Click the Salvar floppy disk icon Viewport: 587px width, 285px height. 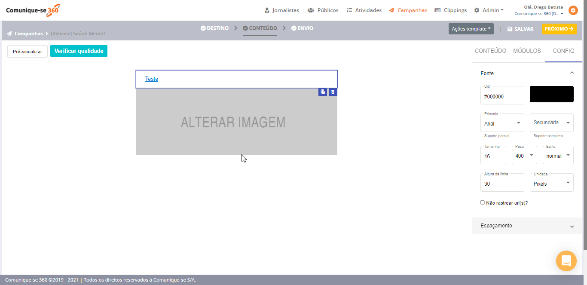tap(510, 29)
